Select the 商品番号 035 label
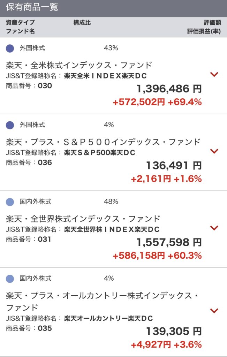This screenshot has width=227, height=357. [x=29, y=328]
